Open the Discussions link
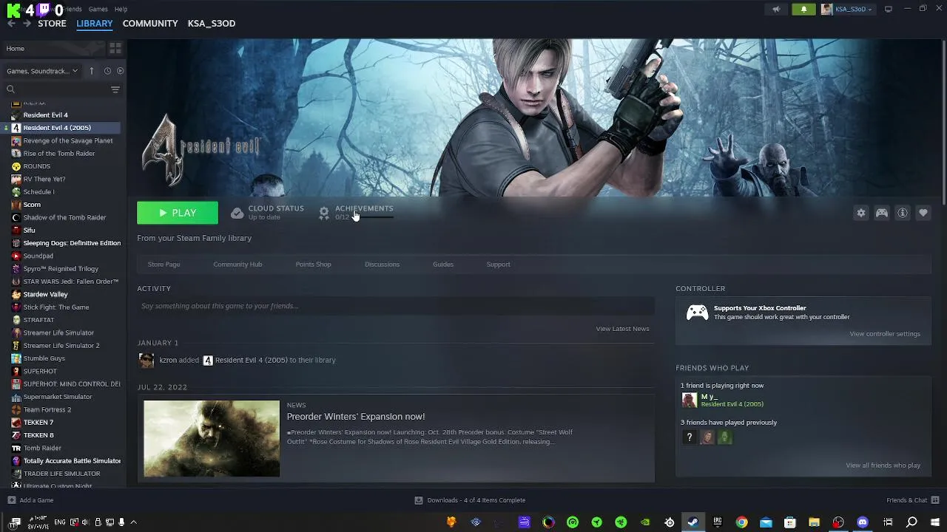 (382, 265)
